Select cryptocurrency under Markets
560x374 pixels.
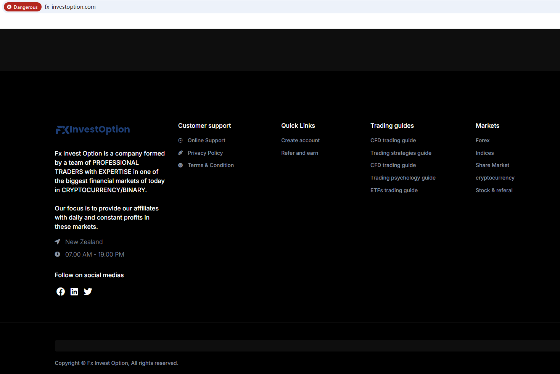495,178
